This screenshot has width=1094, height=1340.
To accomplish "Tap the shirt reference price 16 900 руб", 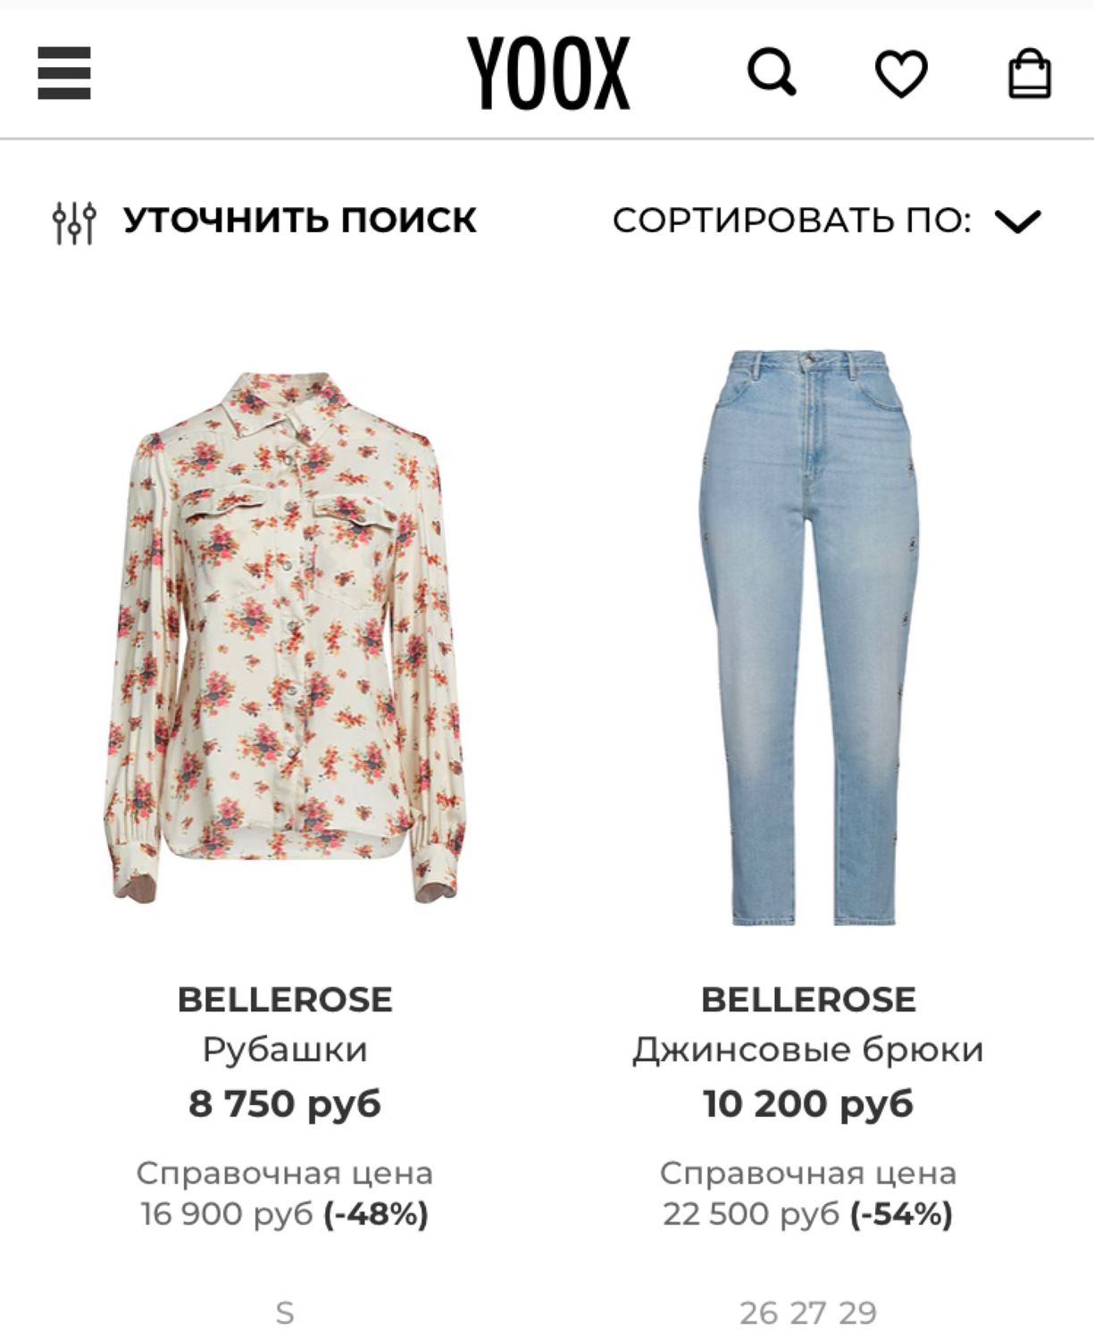I will (227, 1214).
